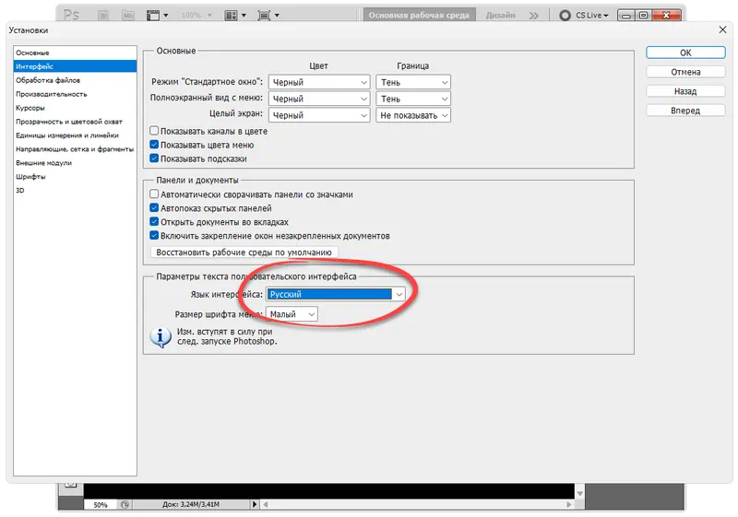Click the status bar icon beside 50%
The height and width of the screenshot is (517, 738).
pos(125,505)
